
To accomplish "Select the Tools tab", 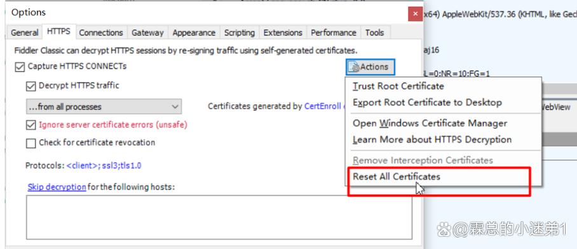I will (375, 33).
